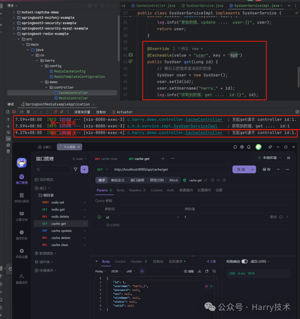Screen dimensions: 300x319
Task: Open 自动化测试 in the Apifox sidebar
Action: [x=22, y=198]
